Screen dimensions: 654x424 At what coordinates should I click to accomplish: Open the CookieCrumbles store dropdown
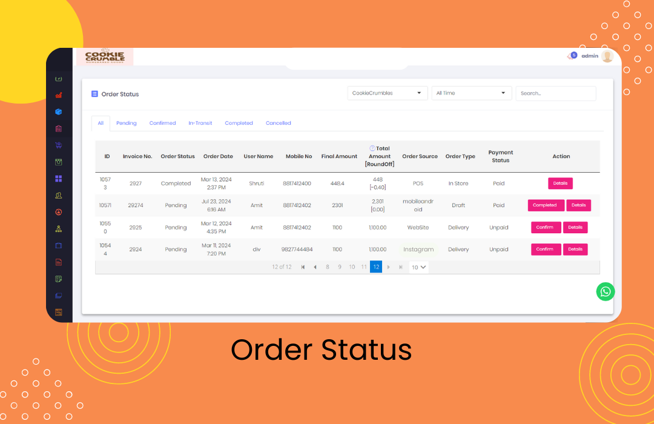coord(387,93)
